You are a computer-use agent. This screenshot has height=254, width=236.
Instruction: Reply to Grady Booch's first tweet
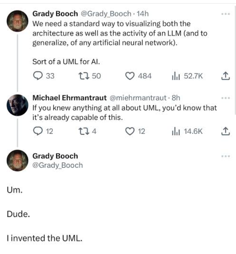tap(37, 76)
